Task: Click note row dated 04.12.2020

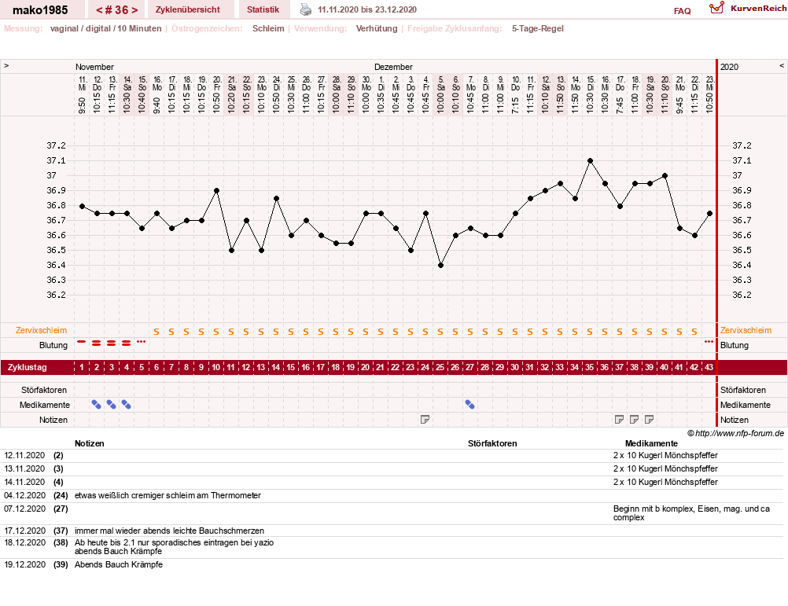Action: point(392,495)
